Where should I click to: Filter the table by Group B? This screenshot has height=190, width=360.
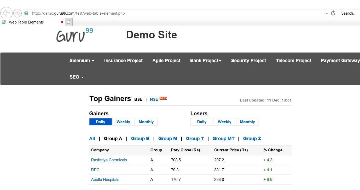tap(140, 139)
